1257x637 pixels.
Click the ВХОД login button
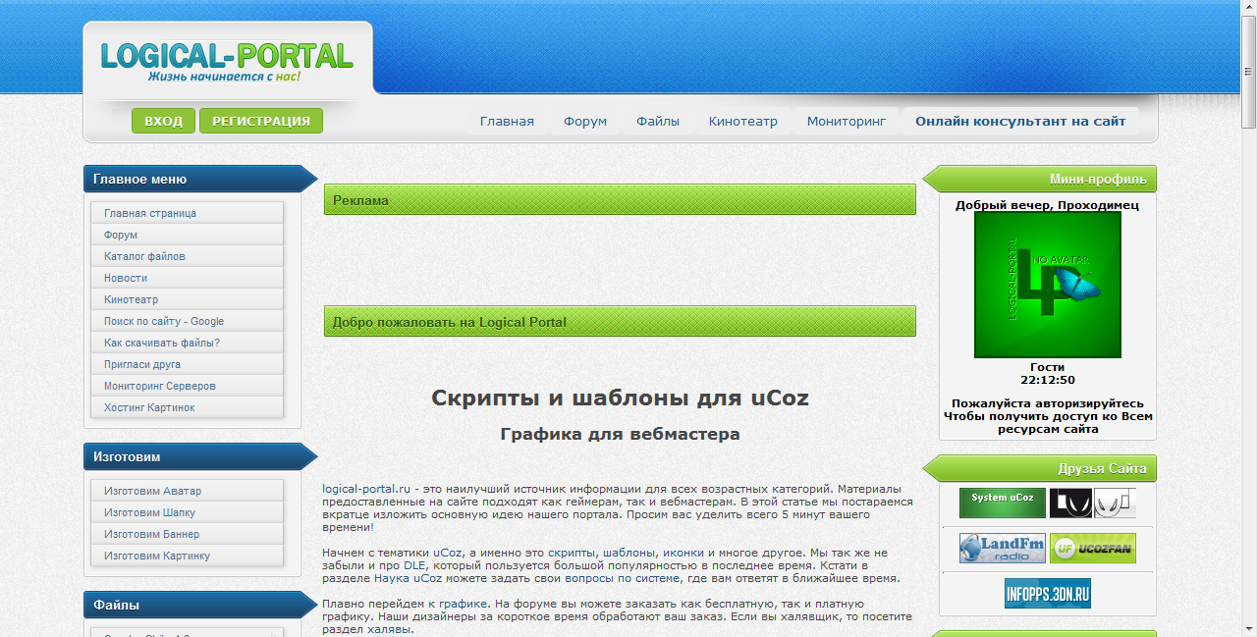point(163,121)
